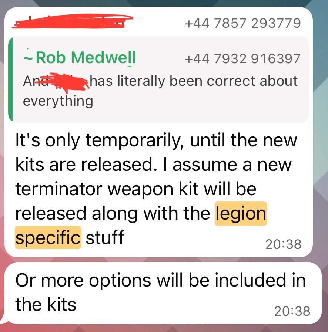
Task: Tap the redacted sender name at top
Action: tap(73, 21)
